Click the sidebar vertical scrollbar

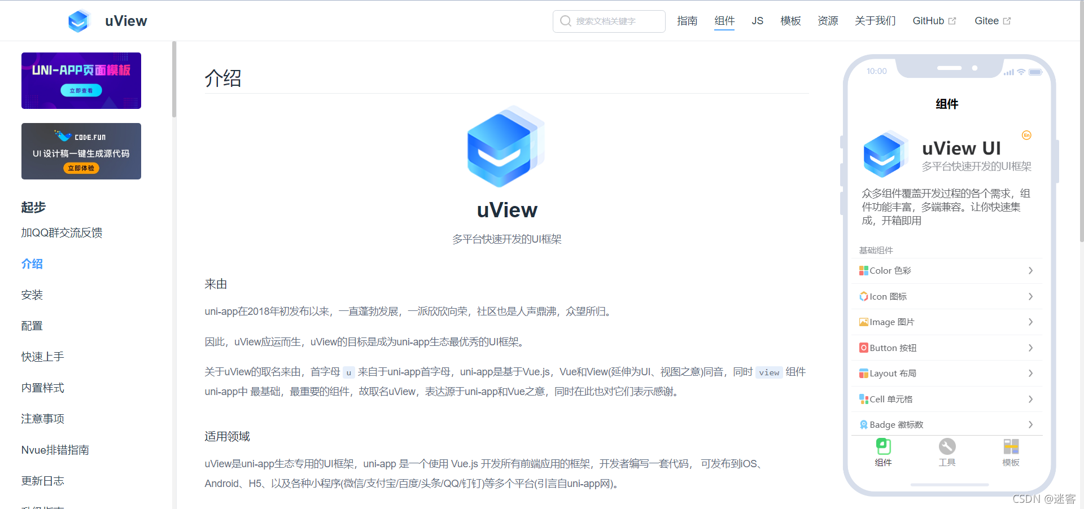(174, 79)
